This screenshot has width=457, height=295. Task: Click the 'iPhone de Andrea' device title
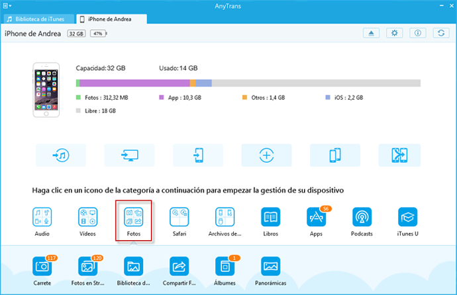32,34
